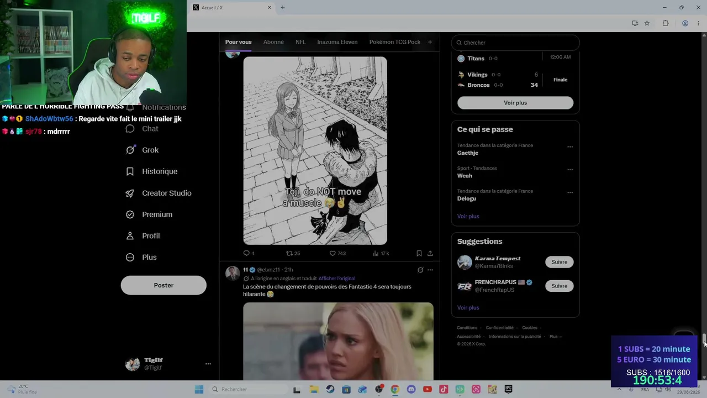The image size is (707, 398).
Task: Open more options for Delogu trend
Action: [570, 192]
